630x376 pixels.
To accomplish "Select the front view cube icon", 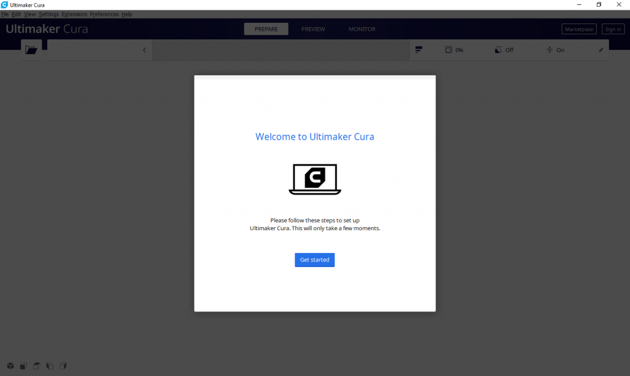I will [24, 366].
